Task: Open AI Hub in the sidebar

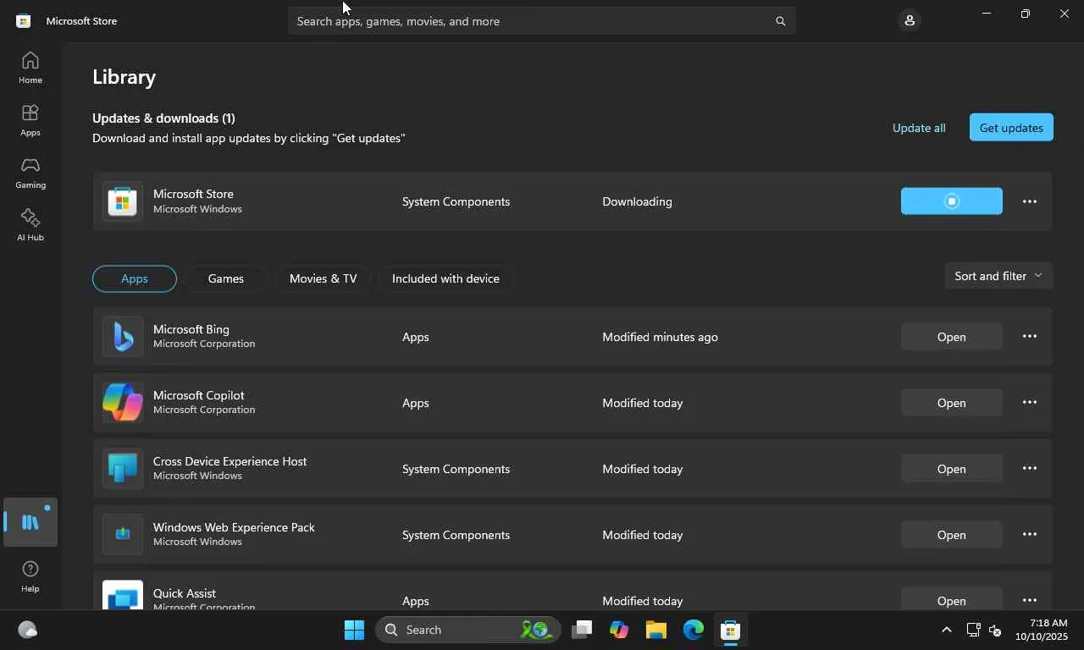Action: (30, 225)
